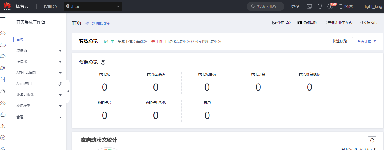Click the 我的卡片 count value
Image resolution: width=384 pixels, height=150 pixels.
(105, 116)
